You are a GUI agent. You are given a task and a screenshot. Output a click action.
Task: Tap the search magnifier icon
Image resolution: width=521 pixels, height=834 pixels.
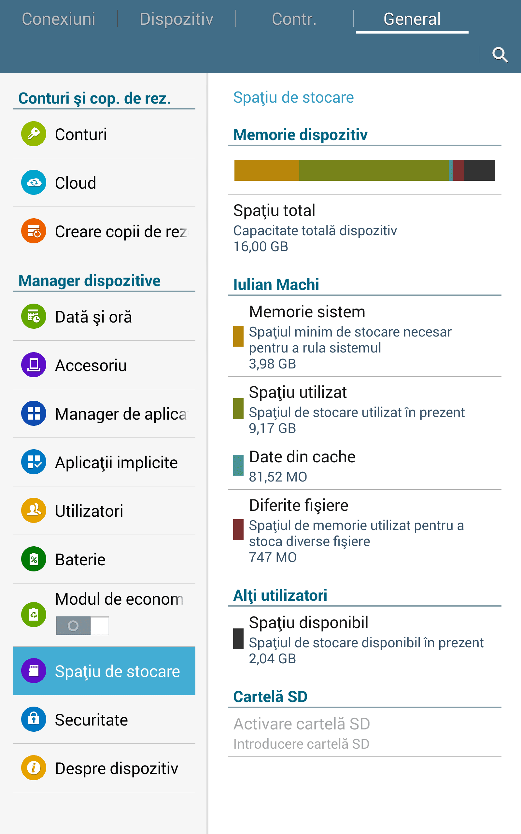pos(500,55)
